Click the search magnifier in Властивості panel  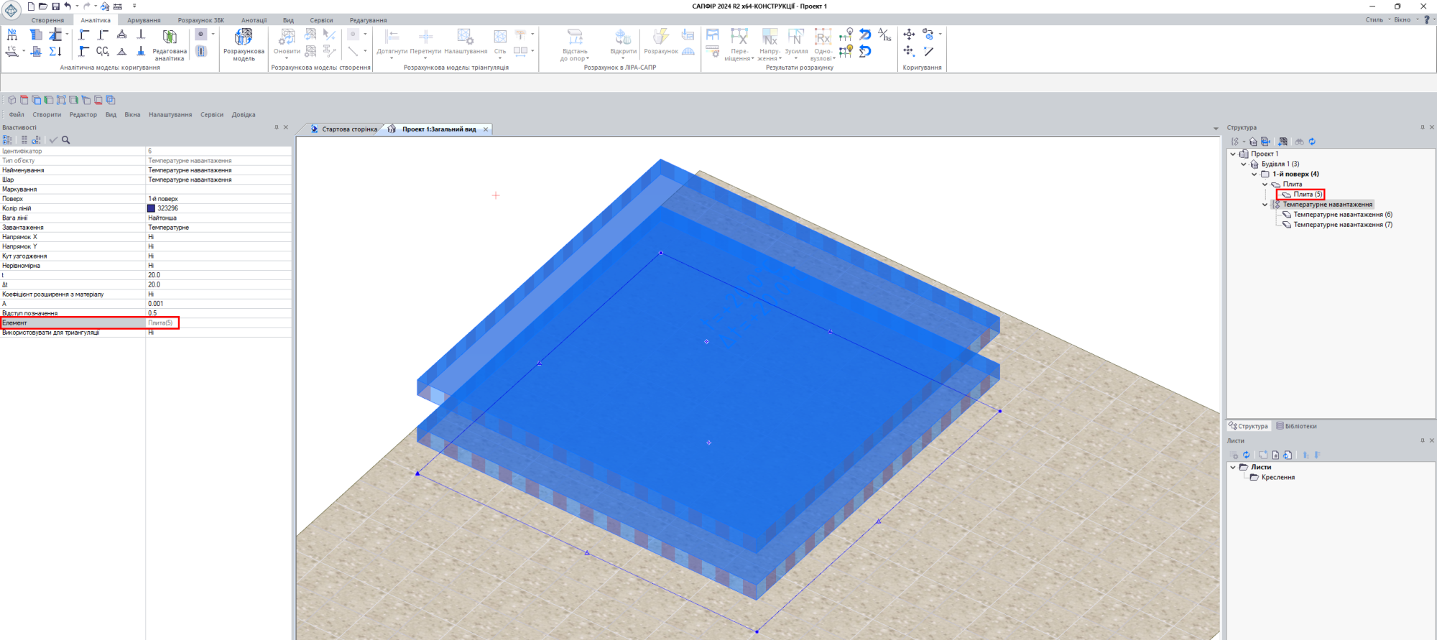[x=66, y=140]
